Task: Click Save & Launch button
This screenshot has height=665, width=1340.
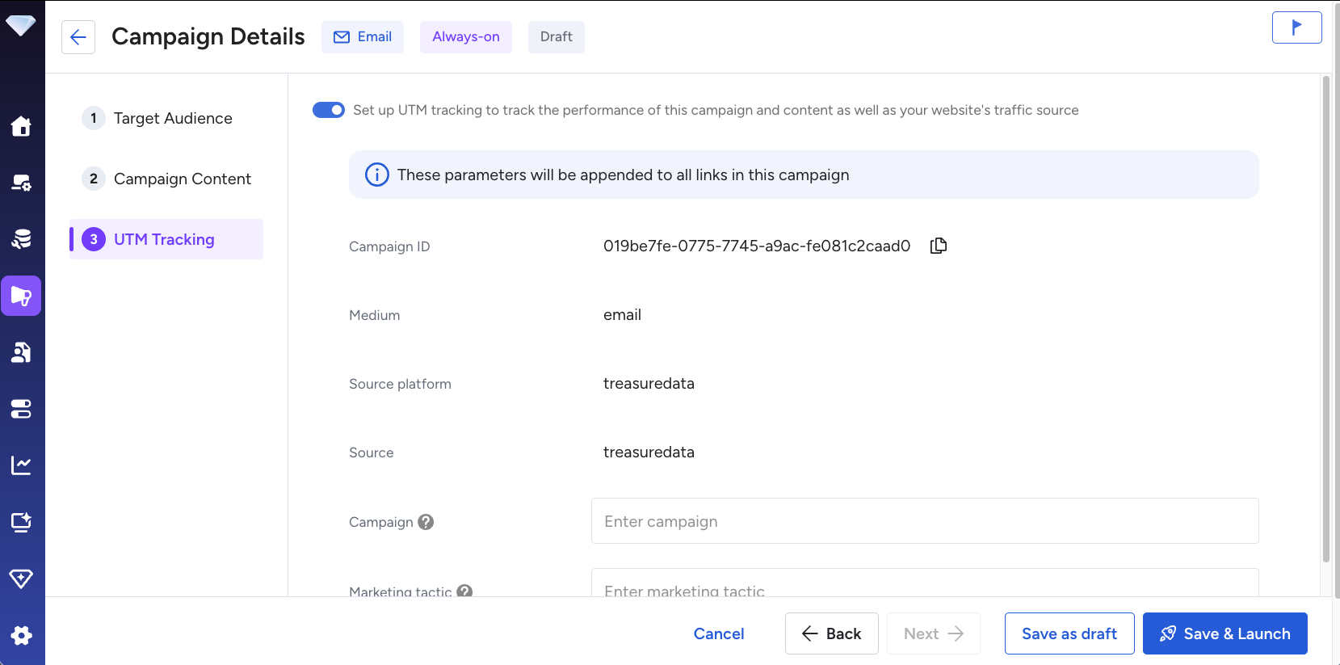Action: pos(1224,633)
